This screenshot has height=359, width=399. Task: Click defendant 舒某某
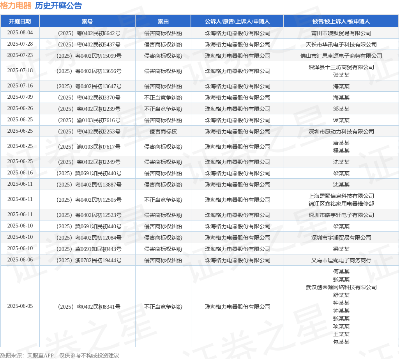coord(341,295)
